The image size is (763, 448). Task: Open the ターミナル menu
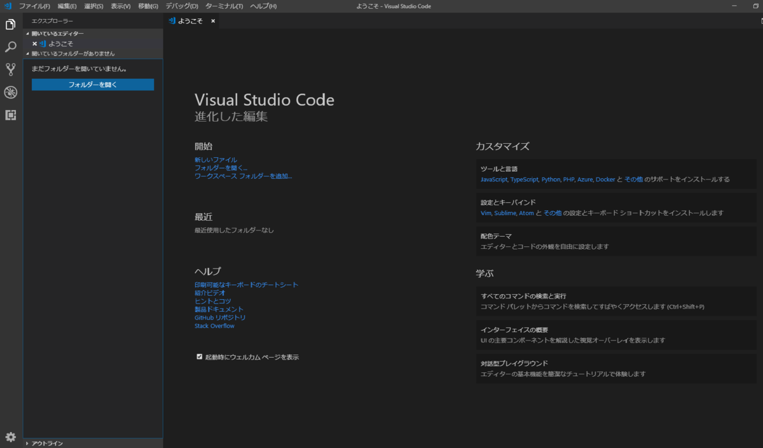pos(224,6)
